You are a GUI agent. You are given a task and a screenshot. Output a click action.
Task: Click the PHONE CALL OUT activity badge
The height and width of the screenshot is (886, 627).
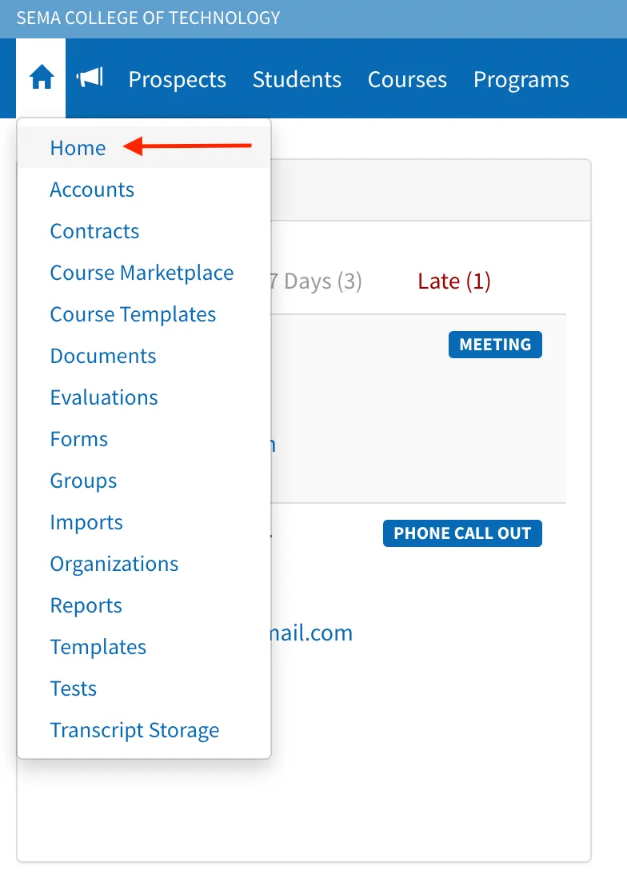click(461, 533)
